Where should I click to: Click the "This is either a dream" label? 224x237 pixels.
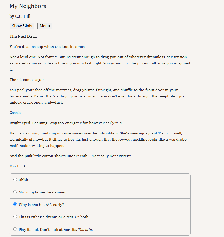point(54,217)
